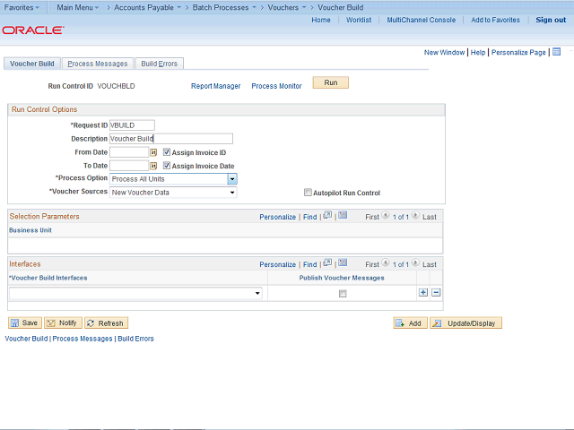Screen dimensions: 574x430
Task: Open the Report Manager link
Action: [215, 86]
